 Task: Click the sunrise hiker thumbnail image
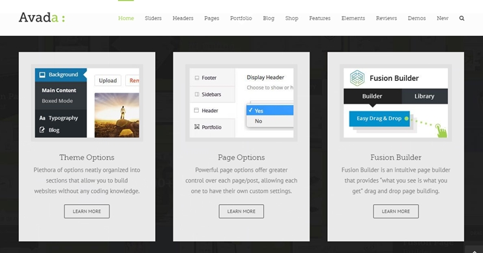(117, 115)
